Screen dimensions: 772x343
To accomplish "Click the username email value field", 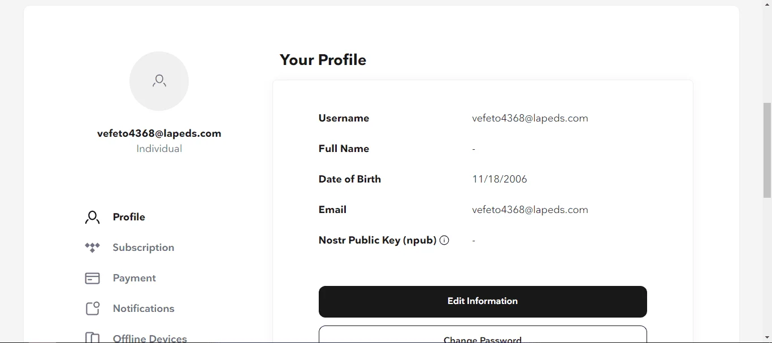I will [x=530, y=118].
